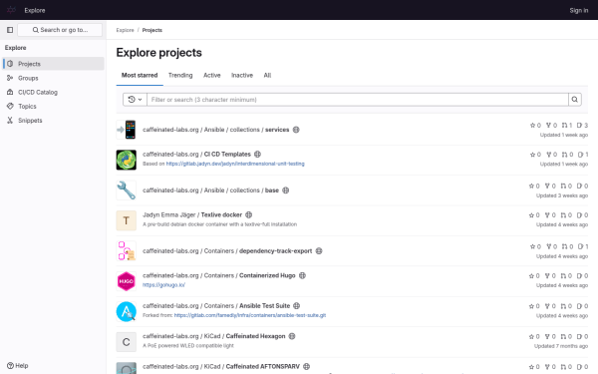Click Caffeinated Hexagon letter C avatar

127,342
